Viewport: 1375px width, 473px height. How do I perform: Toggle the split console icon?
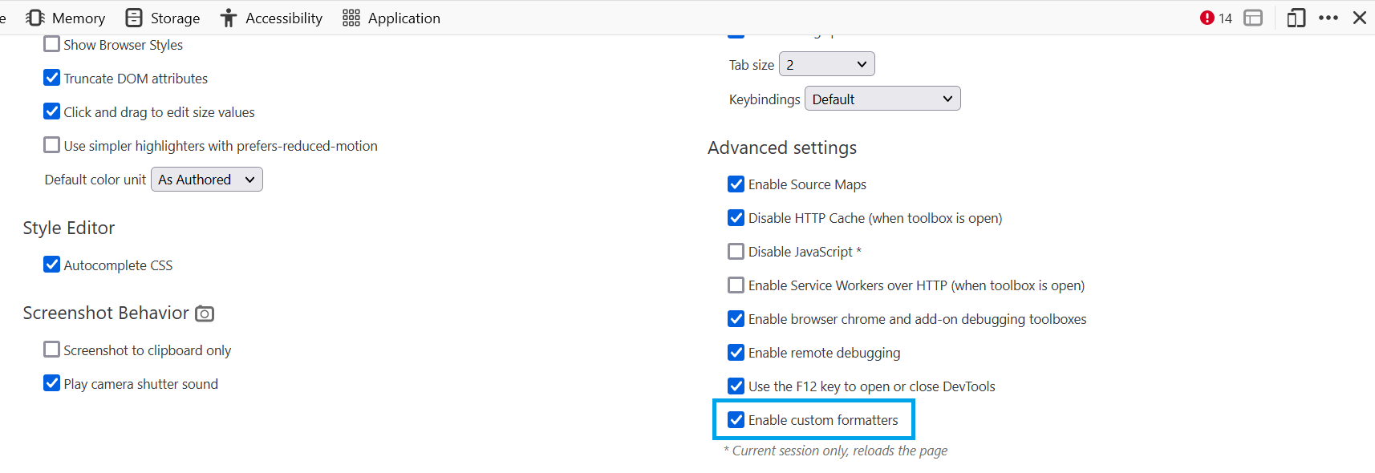[x=1253, y=18]
